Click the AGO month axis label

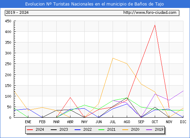tap(127, 122)
